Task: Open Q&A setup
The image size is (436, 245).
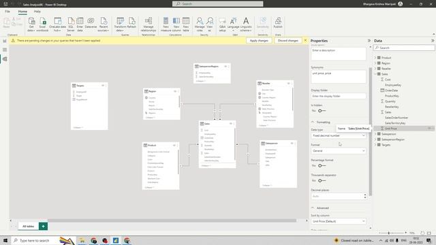Action: tap(223, 24)
